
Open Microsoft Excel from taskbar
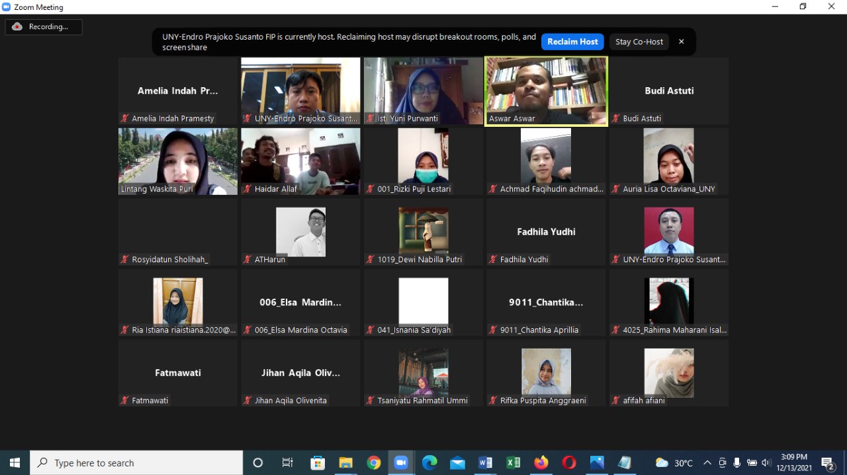pyautogui.click(x=513, y=462)
